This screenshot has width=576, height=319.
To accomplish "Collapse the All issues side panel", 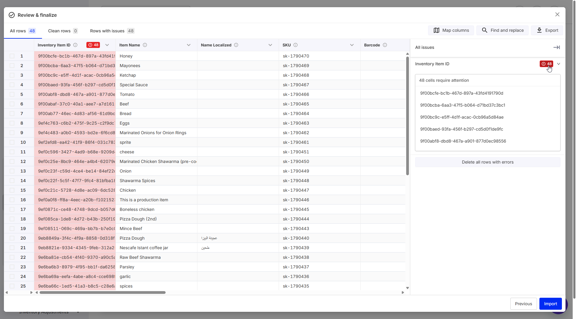I will [x=556, y=47].
